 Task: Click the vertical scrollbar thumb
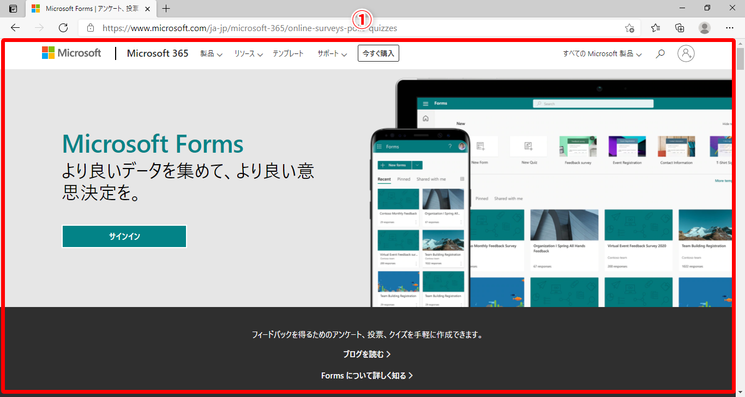coord(740,60)
